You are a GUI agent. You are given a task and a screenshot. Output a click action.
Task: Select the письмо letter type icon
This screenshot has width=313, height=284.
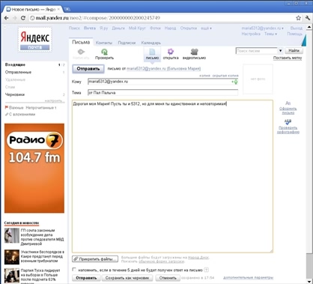[152, 52]
